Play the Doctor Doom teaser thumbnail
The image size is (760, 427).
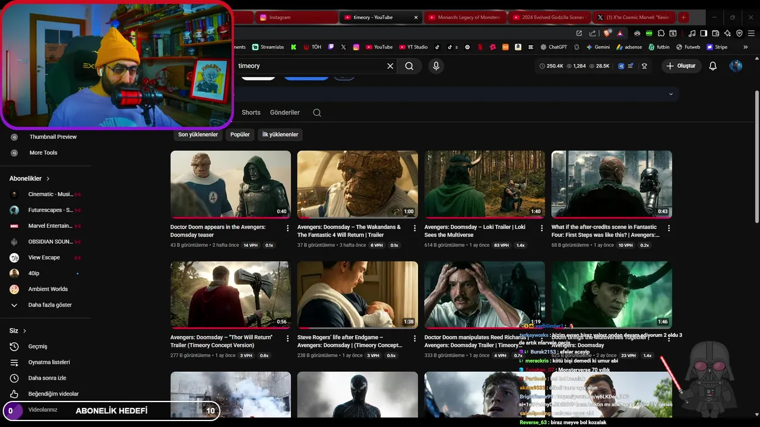coord(230,184)
